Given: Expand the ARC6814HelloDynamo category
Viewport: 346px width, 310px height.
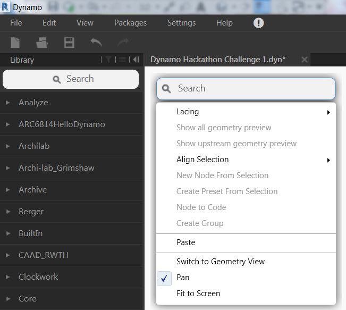Looking at the screenshot, I should pyautogui.click(x=72, y=124).
